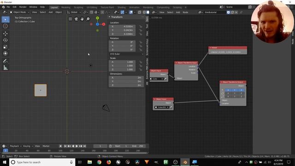The height and width of the screenshot is (166, 295).
Task: Switch to the Modeling workspace tab
Action: point(65,7)
